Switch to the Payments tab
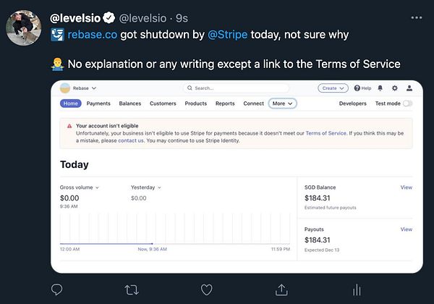The height and width of the screenshot is (304, 434). (x=98, y=104)
